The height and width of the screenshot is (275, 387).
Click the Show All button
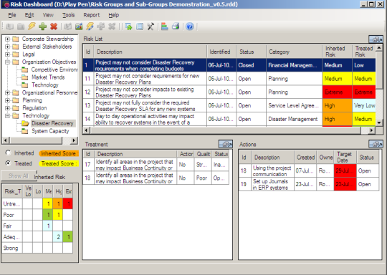click(x=19, y=176)
